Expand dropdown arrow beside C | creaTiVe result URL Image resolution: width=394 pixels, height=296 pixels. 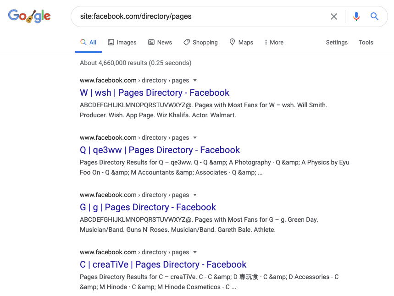(195, 252)
